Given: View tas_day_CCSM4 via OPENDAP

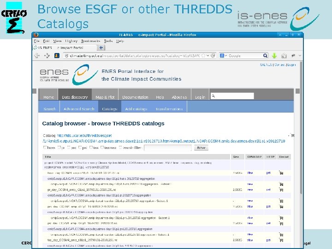Looking at the screenshot, I should click(250, 240).
